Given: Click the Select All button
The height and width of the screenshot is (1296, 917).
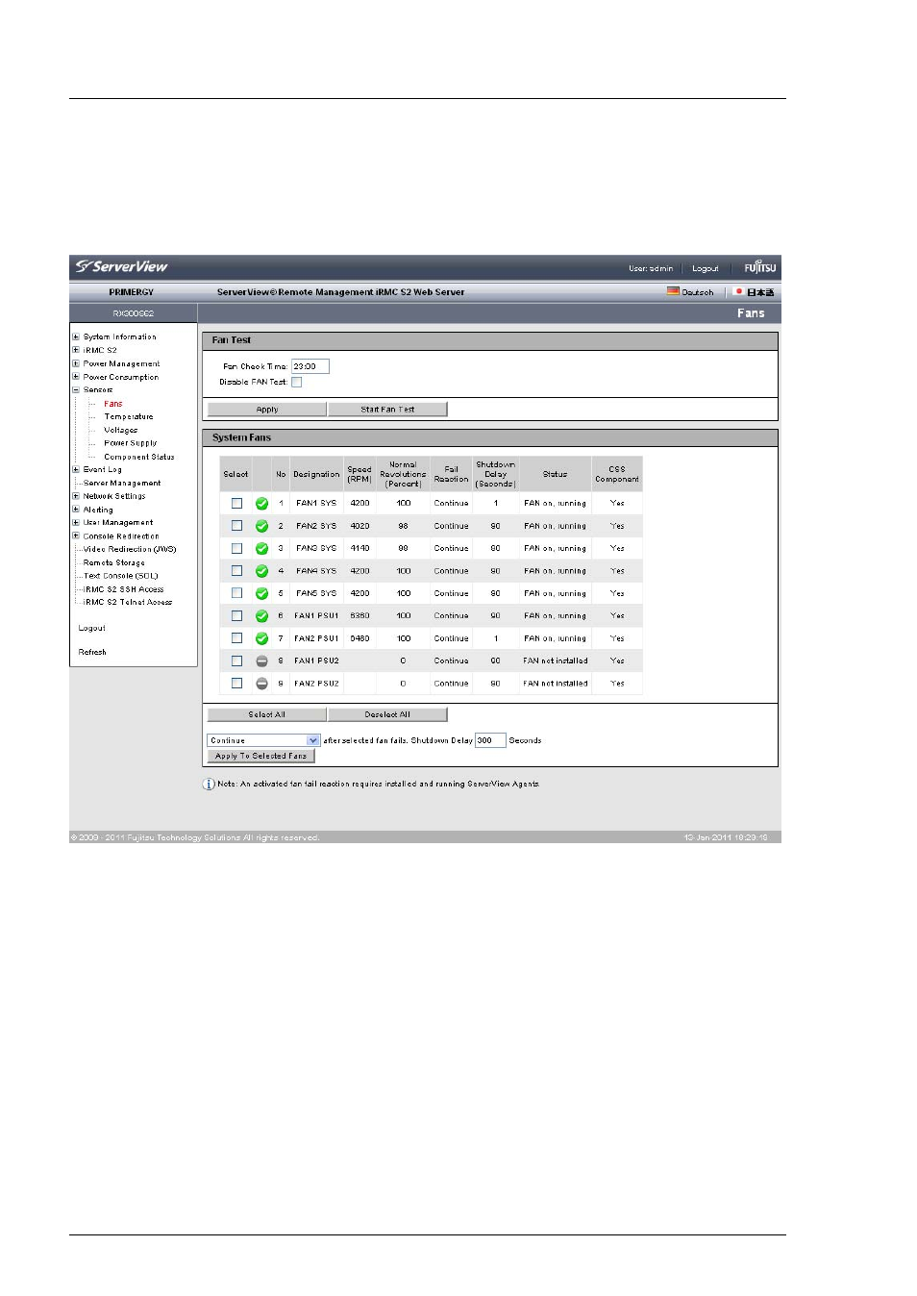Looking at the screenshot, I should [267, 714].
